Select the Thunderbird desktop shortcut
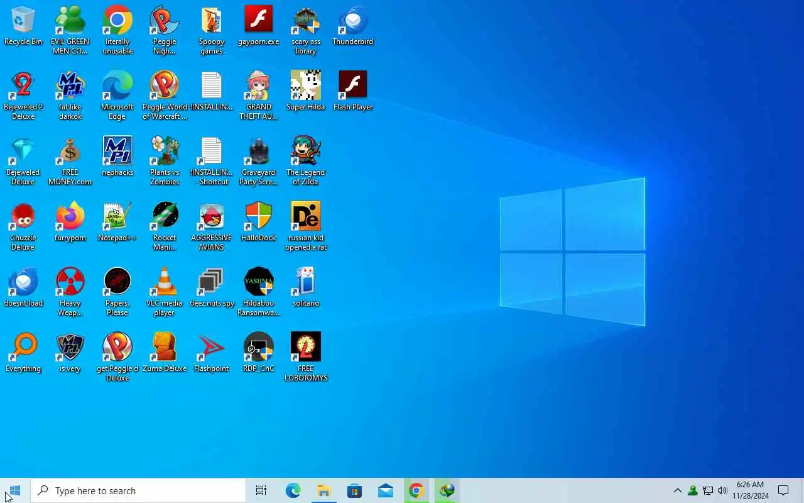This screenshot has width=804, height=503. click(x=353, y=26)
